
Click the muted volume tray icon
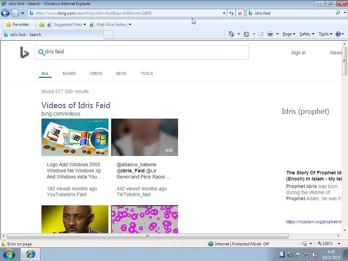click(x=315, y=255)
